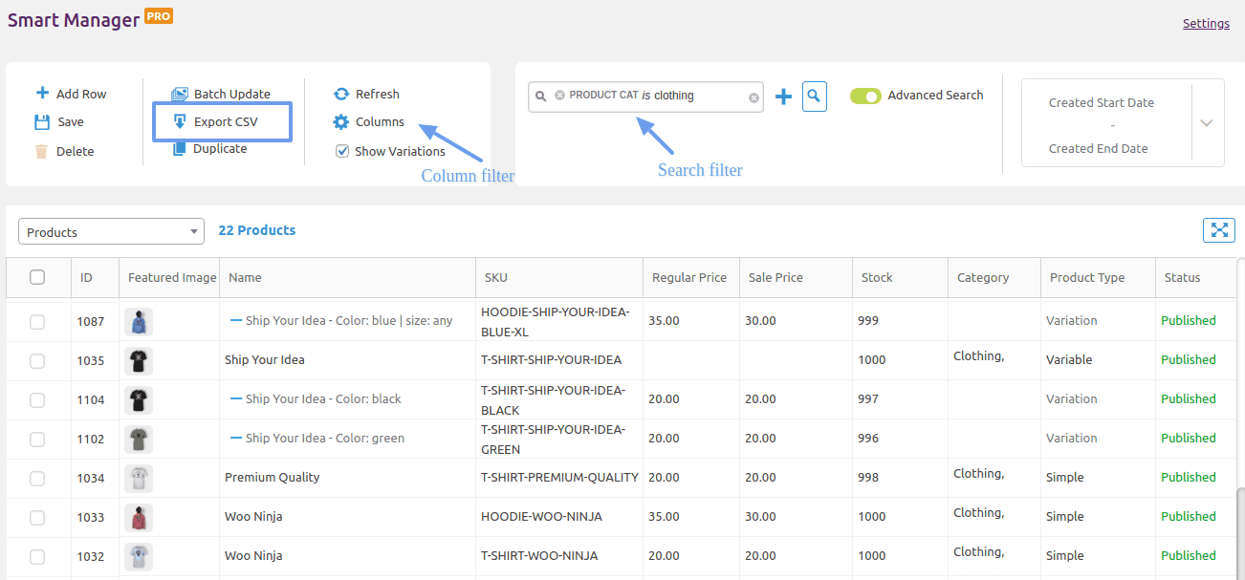Click featured image of product 1035
This screenshot has width=1245, height=580.
tap(139, 361)
